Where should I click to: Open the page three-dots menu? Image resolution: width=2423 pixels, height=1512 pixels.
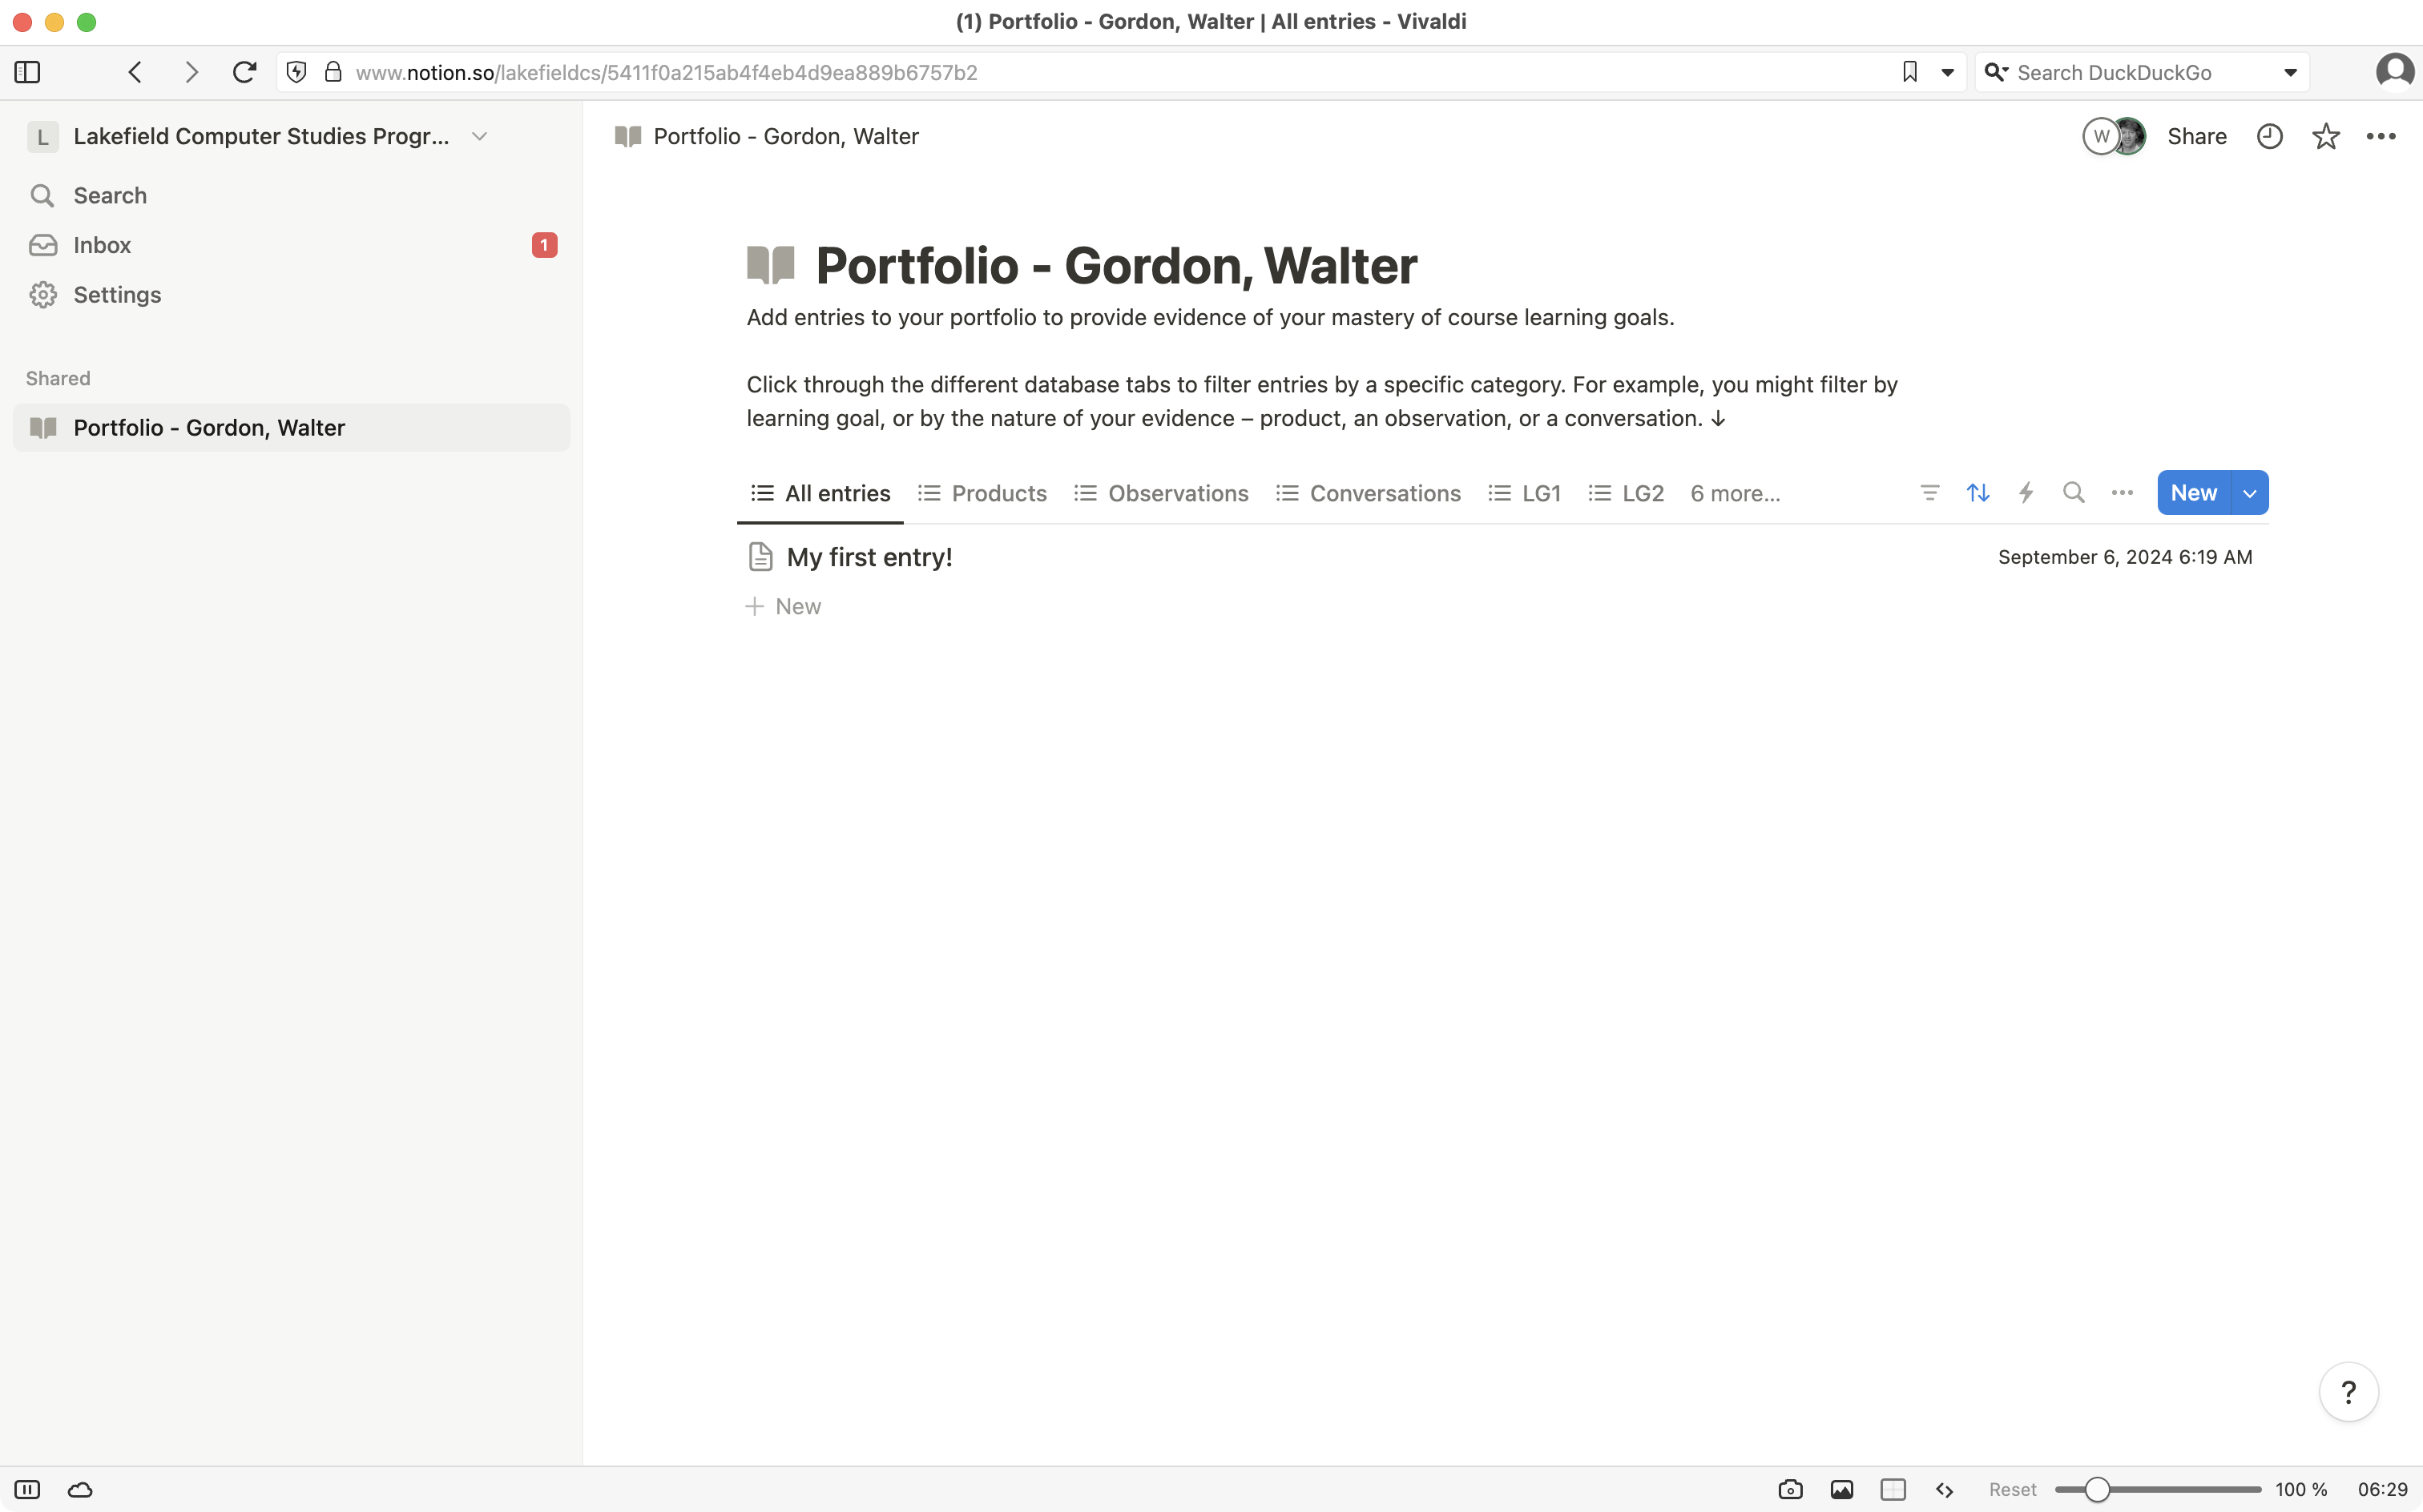coord(2381,136)
